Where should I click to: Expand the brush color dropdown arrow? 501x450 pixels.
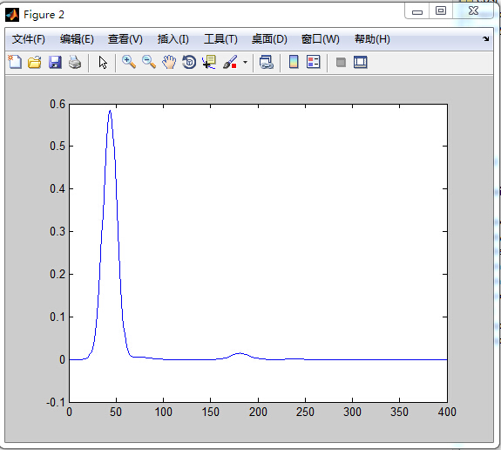(x=245, y=62)
